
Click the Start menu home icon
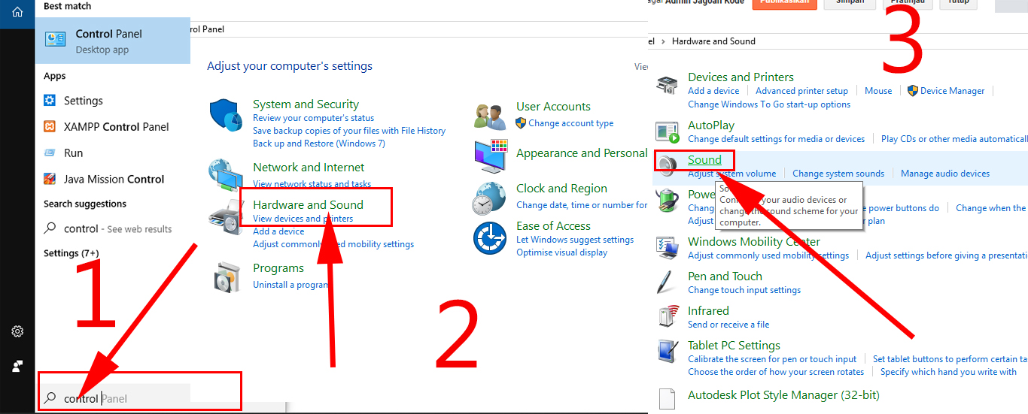17,12
